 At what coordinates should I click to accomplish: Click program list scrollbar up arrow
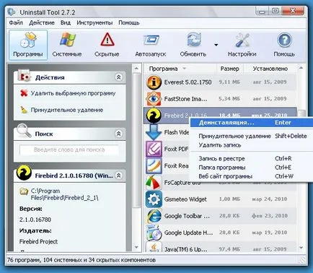click(x=301, y=69)
